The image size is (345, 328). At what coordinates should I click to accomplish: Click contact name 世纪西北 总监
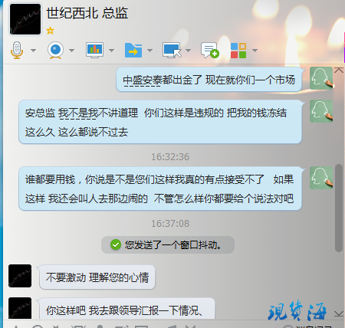tap(87, 13)
